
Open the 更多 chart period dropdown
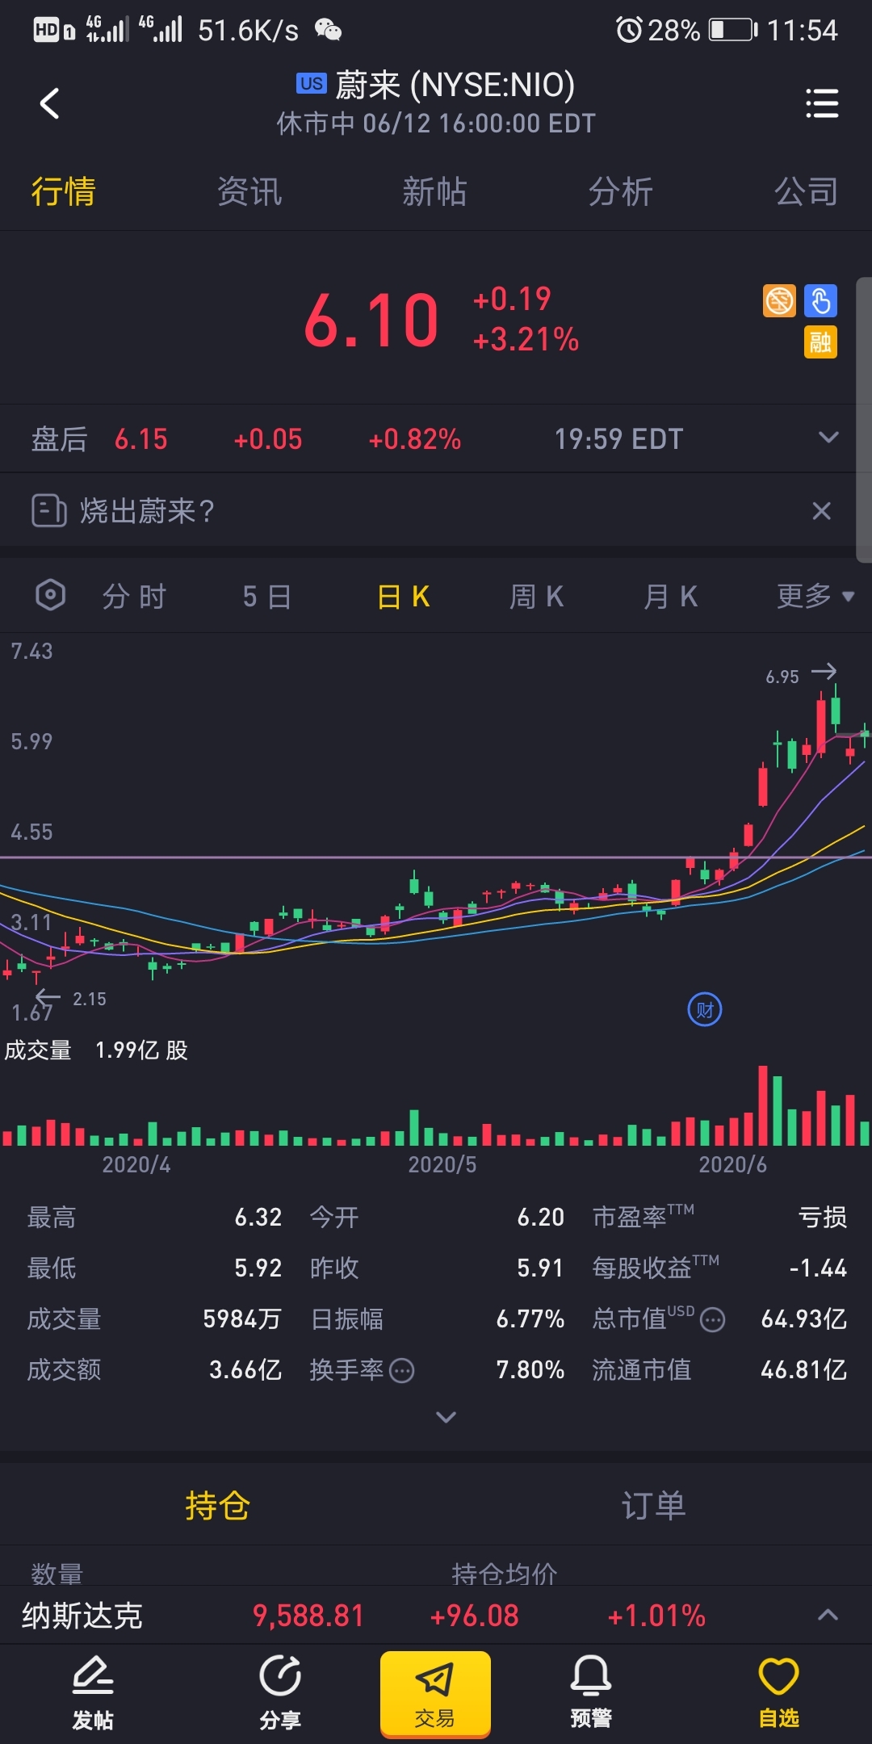coord(815,597)
